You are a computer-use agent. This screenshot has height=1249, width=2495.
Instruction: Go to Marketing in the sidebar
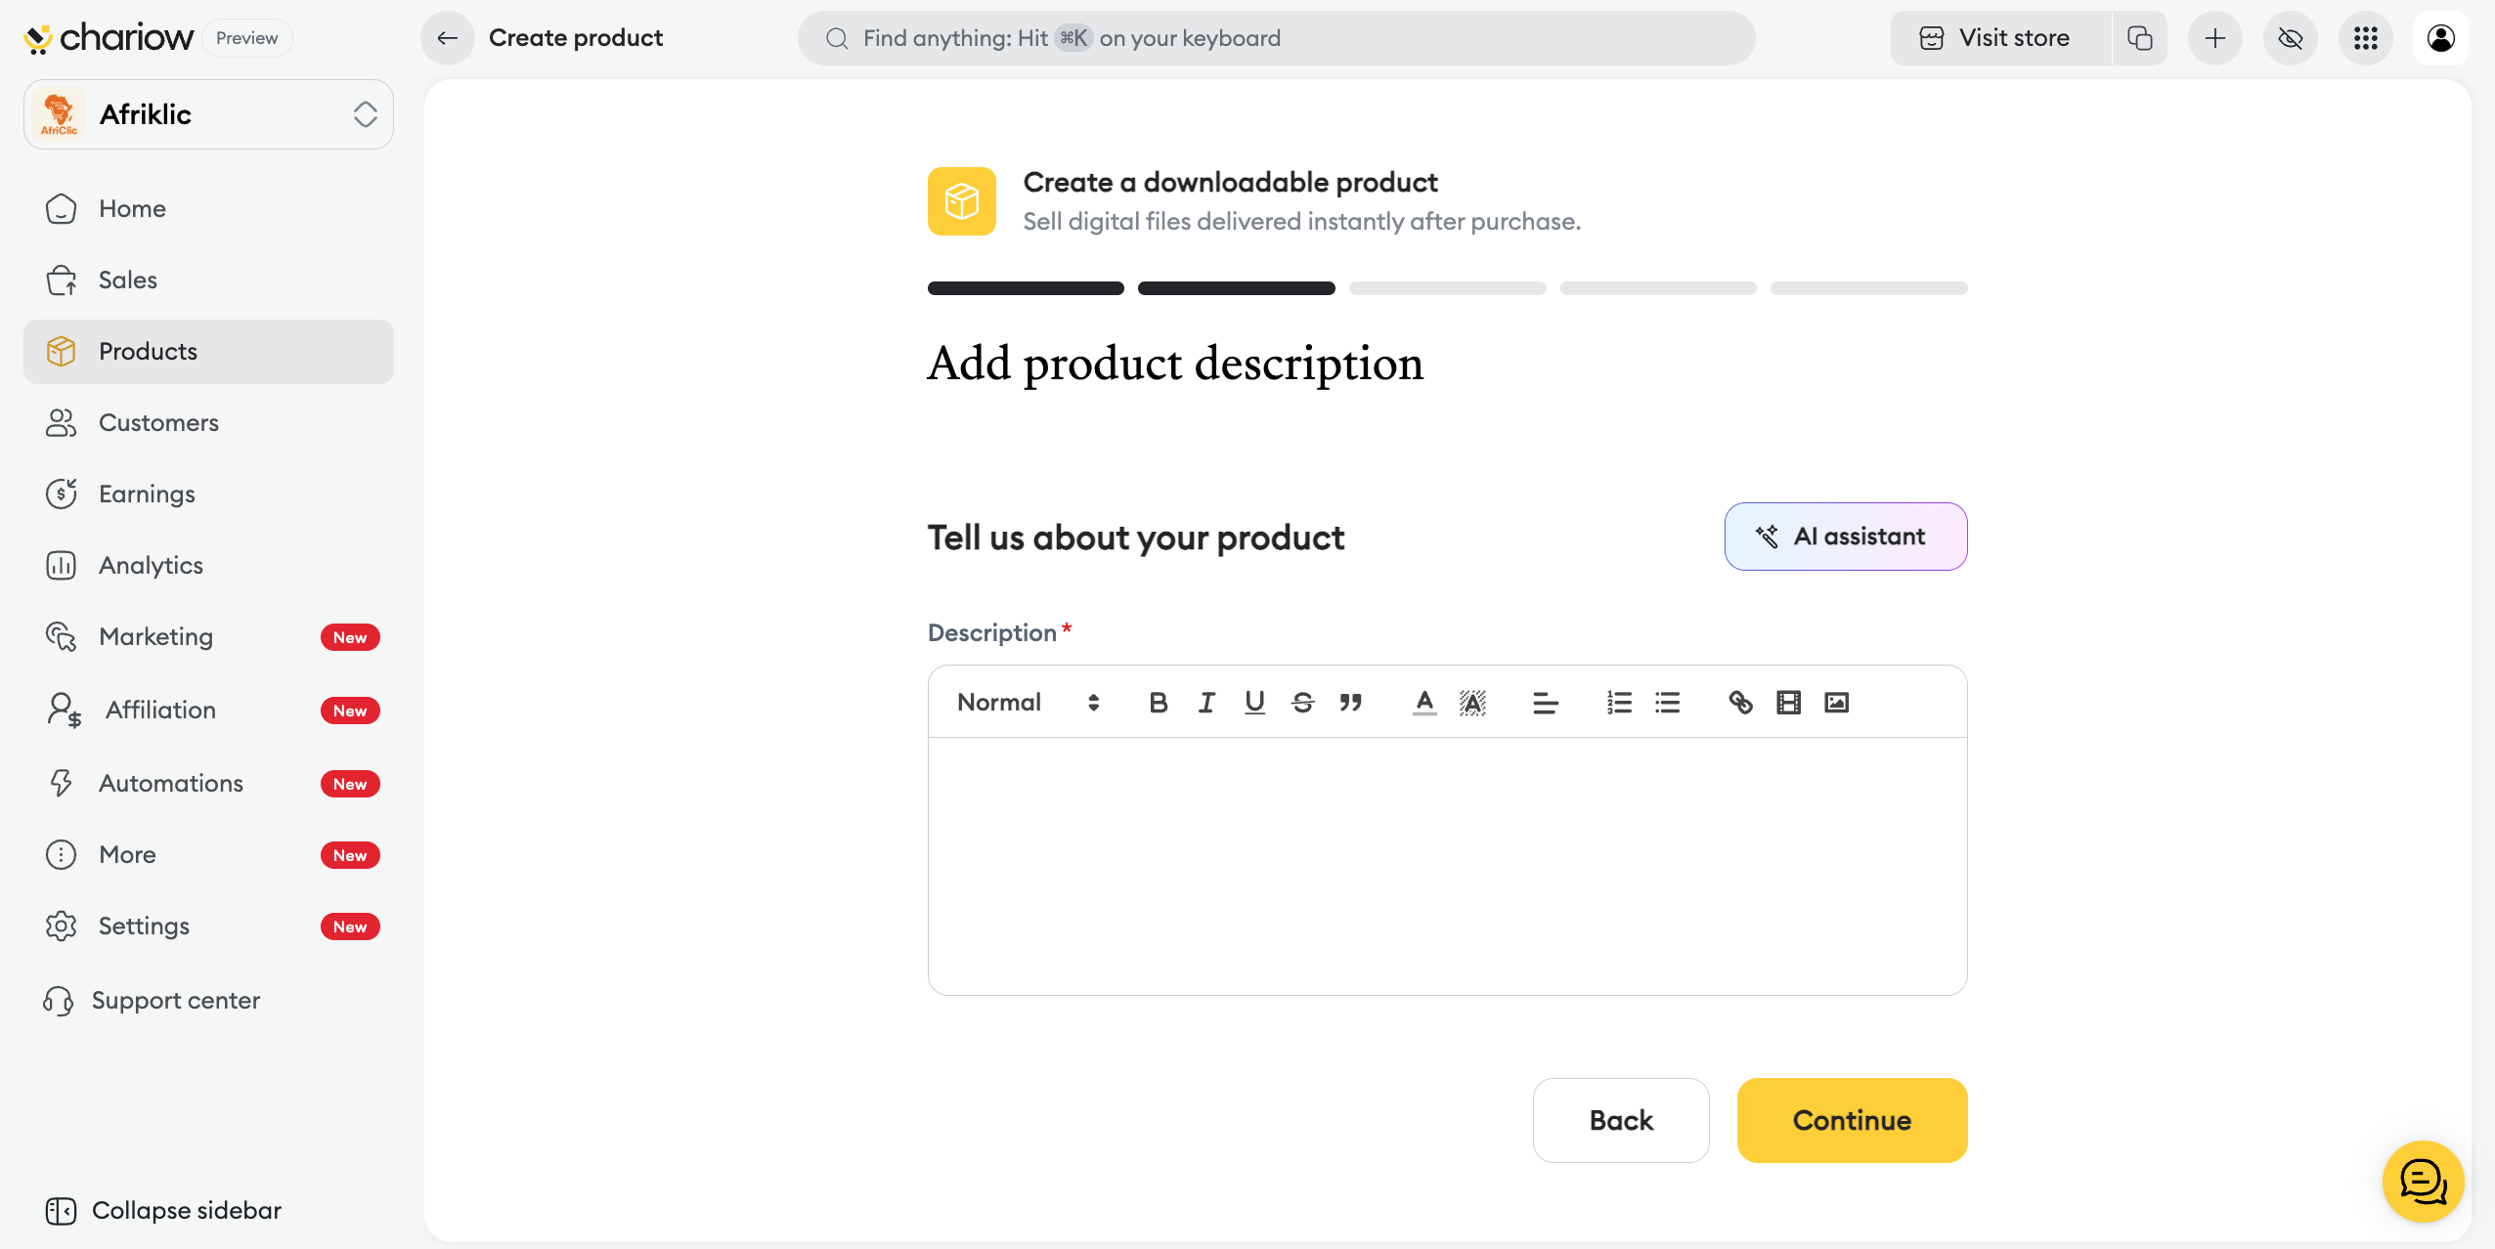[x=155, y=636]
